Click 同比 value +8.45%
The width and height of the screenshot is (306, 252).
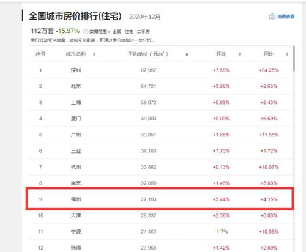click(x=269, y=102)
